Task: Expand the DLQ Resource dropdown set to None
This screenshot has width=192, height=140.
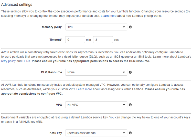Action: coord(96,72)
